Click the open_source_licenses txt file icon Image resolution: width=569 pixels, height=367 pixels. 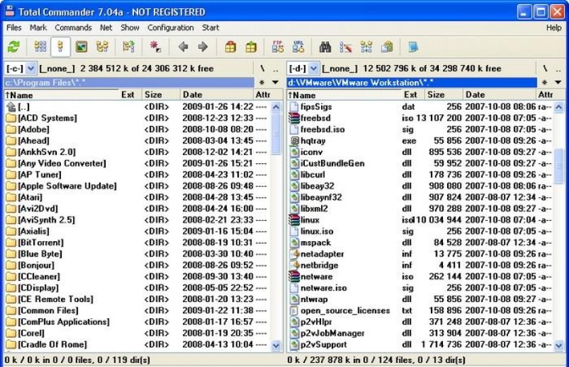294,310
